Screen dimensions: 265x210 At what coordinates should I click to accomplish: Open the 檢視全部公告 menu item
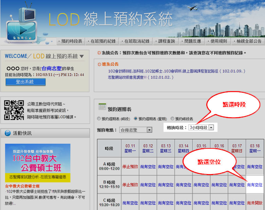(248, 41)
